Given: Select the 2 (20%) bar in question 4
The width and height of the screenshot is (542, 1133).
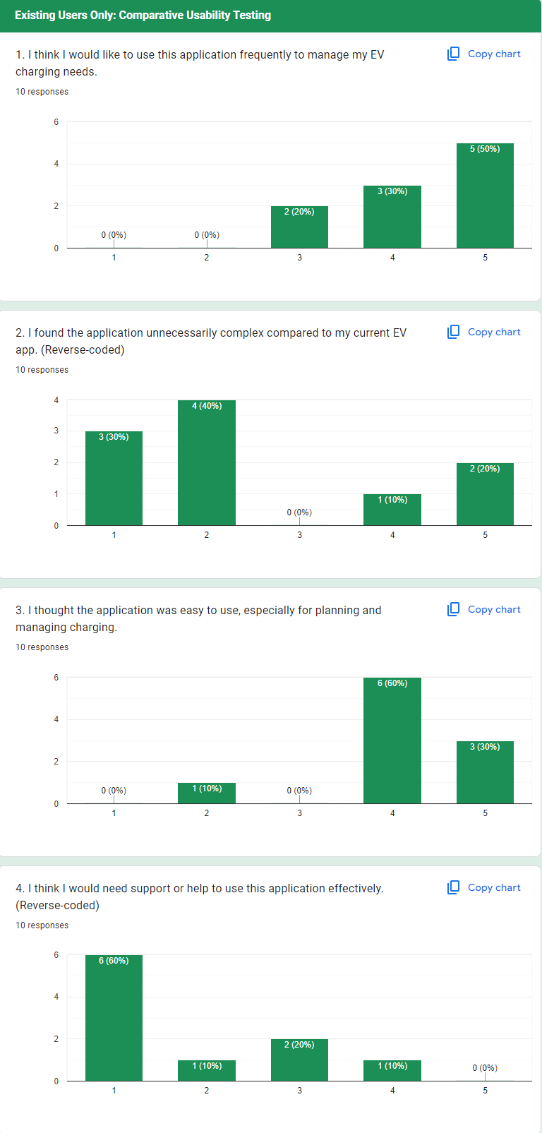Looking at the screenshot, I should pos(299,1060).
